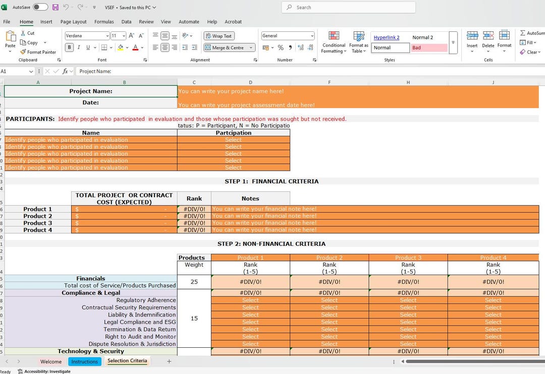Open Conditional Formatting options
This screenshot has width=545, height=374.
pyautogui.click(x=333, y=42)
